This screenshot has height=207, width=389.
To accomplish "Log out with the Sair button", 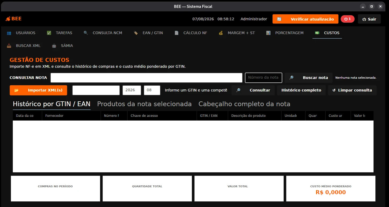I will (369, 19).
